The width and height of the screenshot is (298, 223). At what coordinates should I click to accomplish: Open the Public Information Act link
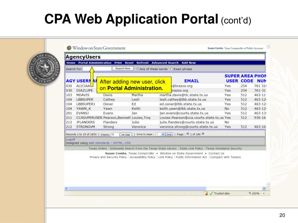[191, 157]
